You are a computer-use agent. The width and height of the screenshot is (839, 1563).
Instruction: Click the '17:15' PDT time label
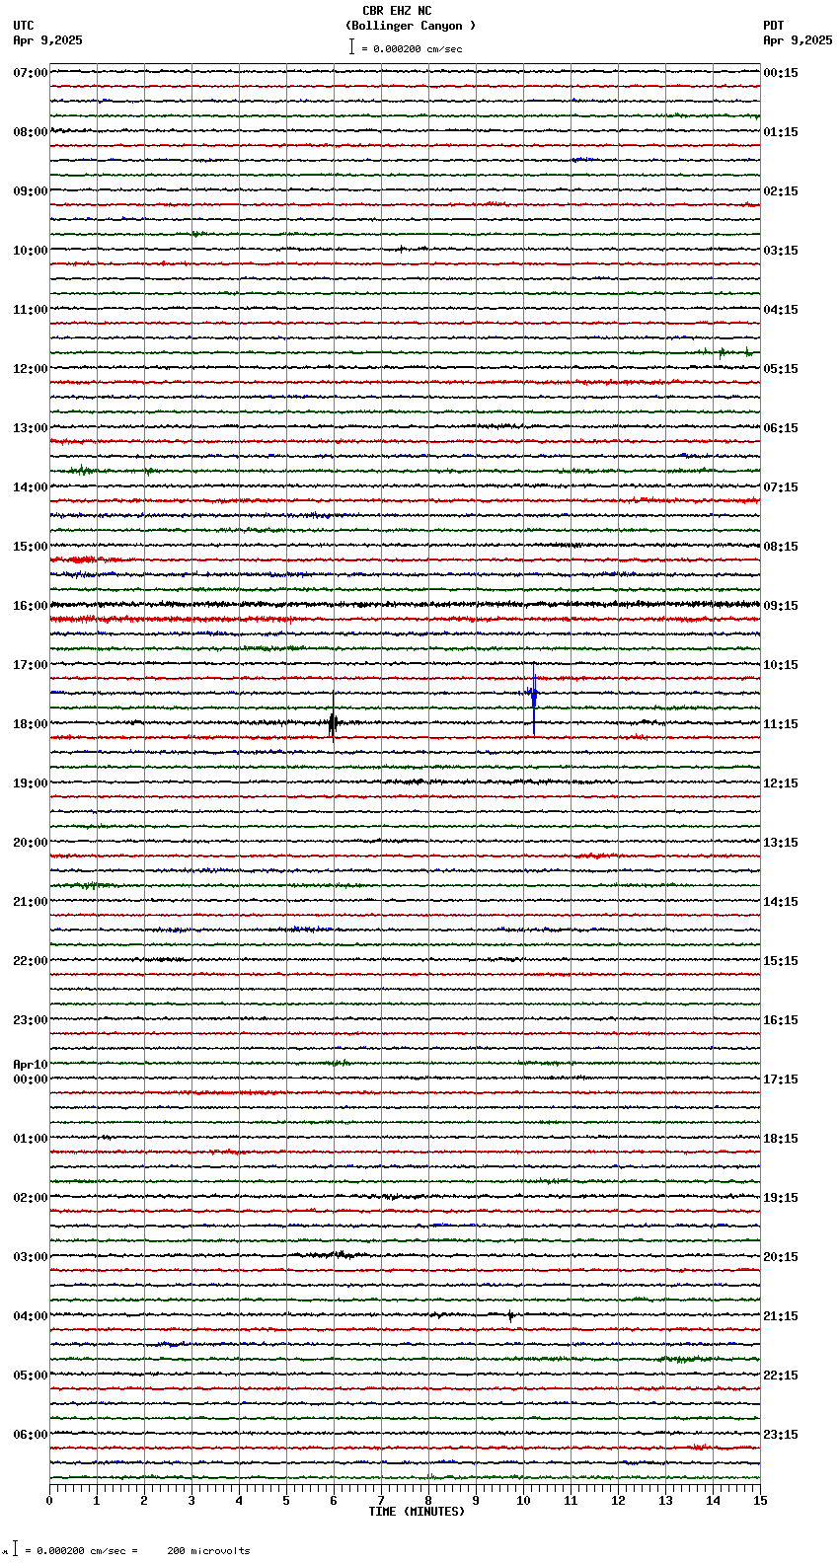781,1079
